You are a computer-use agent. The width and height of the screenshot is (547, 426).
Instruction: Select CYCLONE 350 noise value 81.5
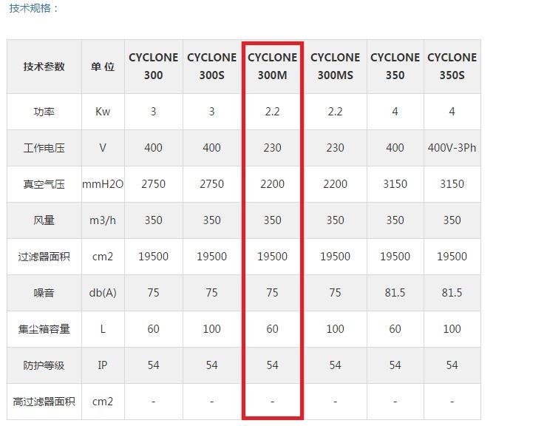click(x=395, y=293)
